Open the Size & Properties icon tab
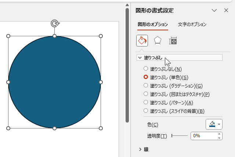Screen dimensions: 235x157 pyautogui.click(x=173, y=41)
